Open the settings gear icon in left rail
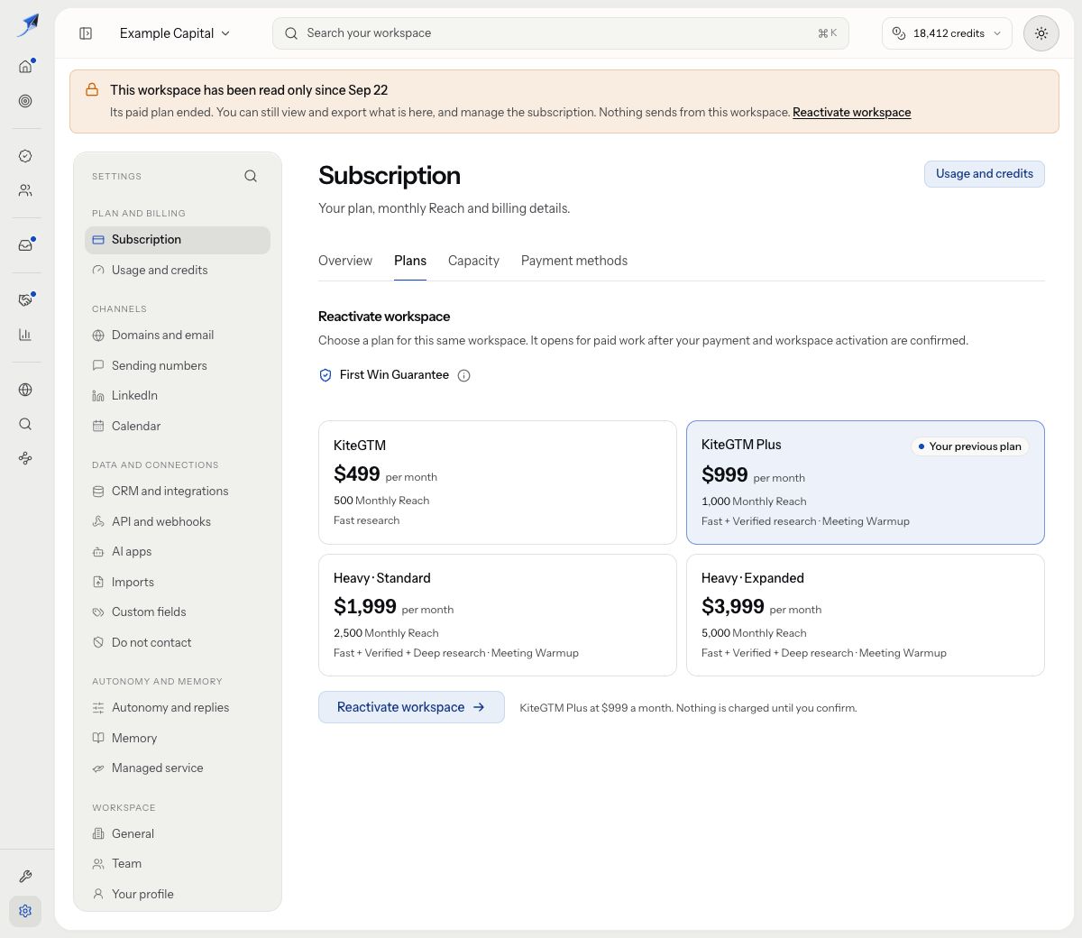The height and width of the screenshot is (938, 1082). (25, 911)
